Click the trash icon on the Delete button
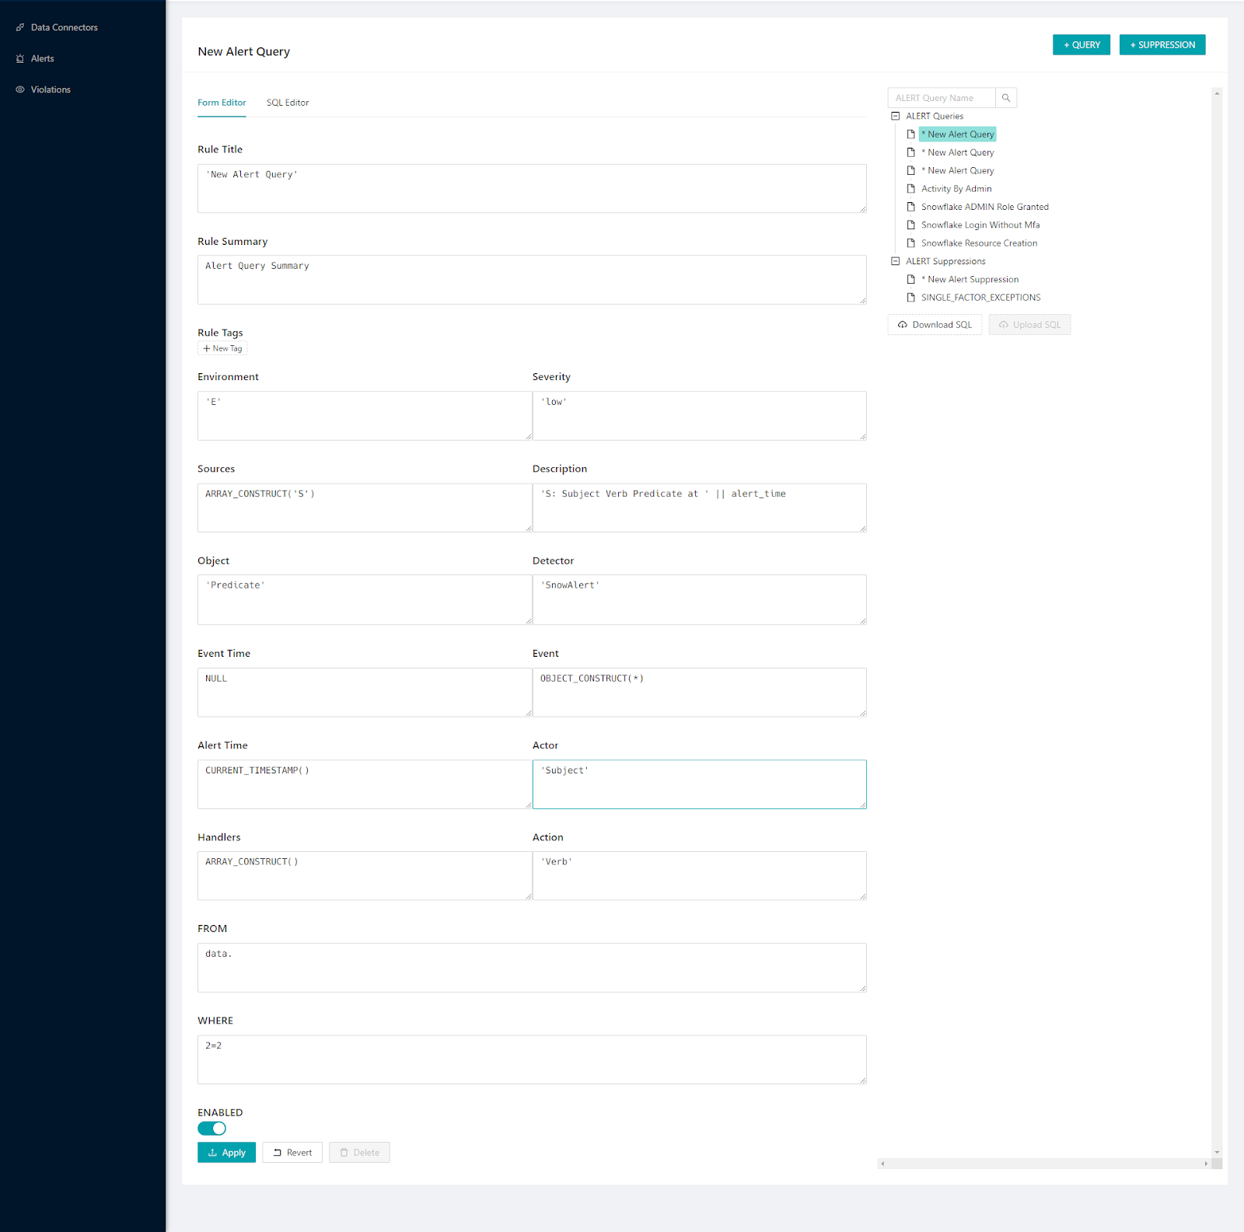The height and width of the screenshot is (1232, 1244). point(343,1152)
